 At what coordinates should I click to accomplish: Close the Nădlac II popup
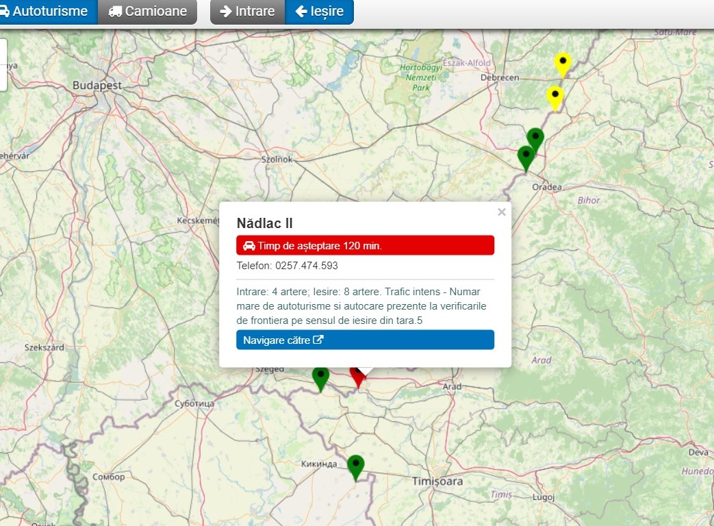502,212
